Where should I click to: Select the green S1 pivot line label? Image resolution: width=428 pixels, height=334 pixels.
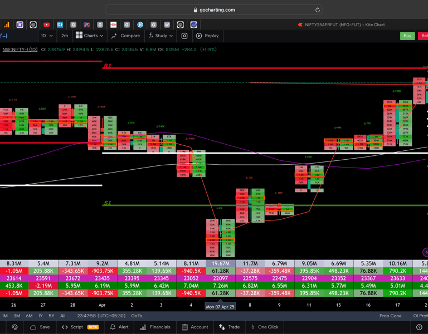point(107,203)
